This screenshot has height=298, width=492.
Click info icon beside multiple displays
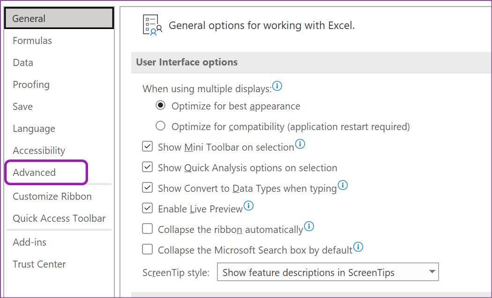(x=277, y=86)
